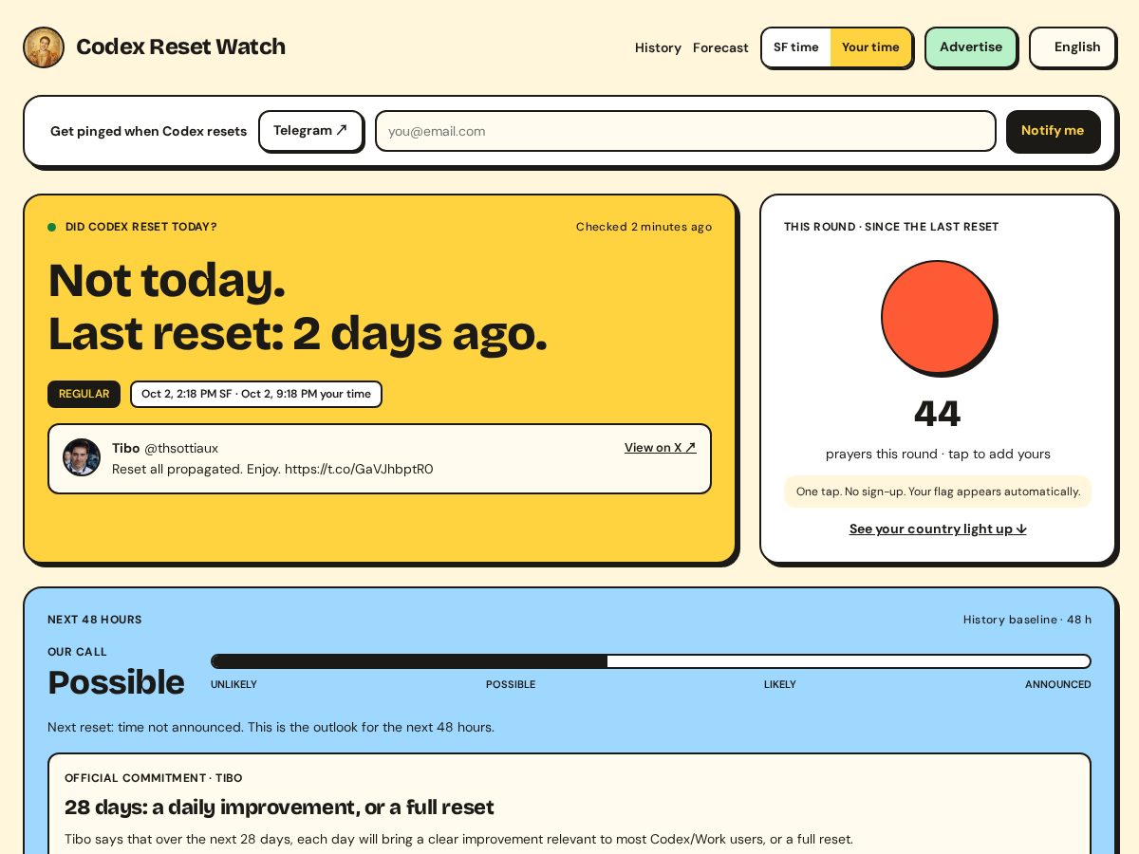This screenshot has width=1139, height=854.
Task: Go to the History section
Action: coord(658,47)
